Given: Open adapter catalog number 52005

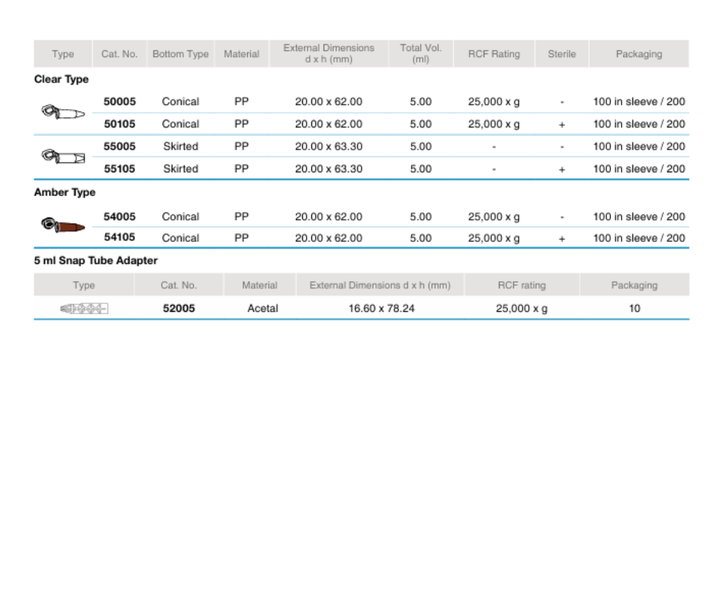Looking at the screenshot, I should [x=179, y=309].
